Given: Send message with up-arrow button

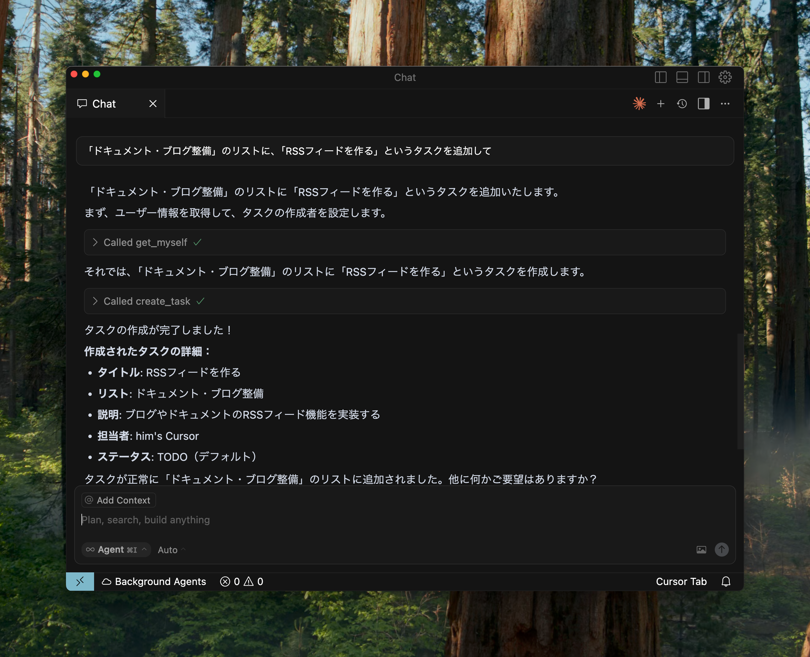Looking at the screenshot, I should [722, 549].
